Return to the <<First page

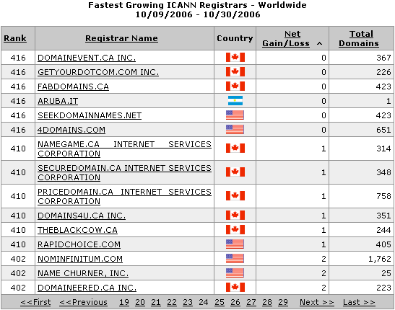point(35,302)
